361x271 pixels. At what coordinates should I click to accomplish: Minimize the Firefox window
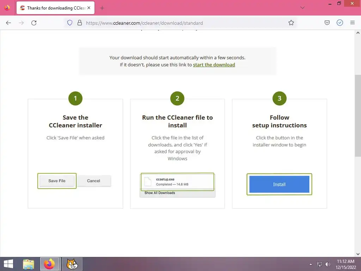pyautogui.click(x=330, y=4)
